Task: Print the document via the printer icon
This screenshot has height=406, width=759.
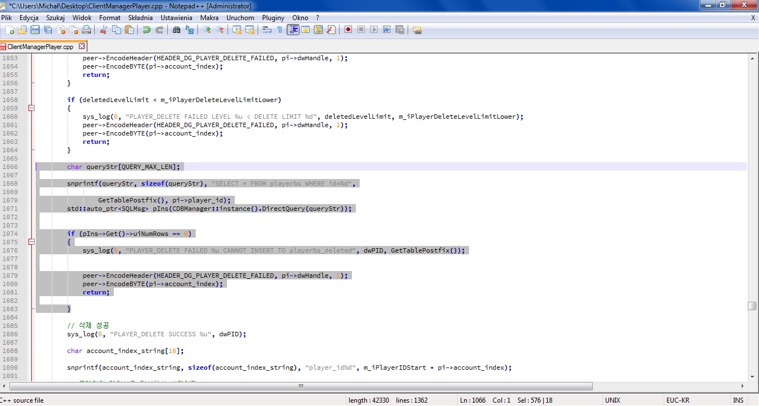Action: click(x=86, y=30)
